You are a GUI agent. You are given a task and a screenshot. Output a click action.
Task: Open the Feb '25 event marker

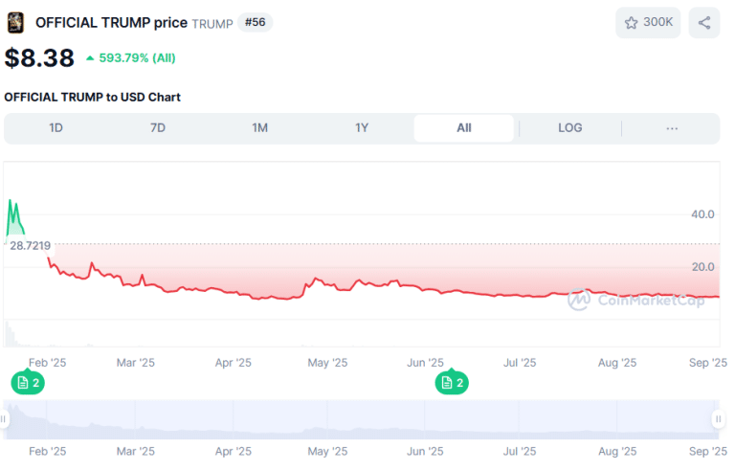click(x=28, y=383)
